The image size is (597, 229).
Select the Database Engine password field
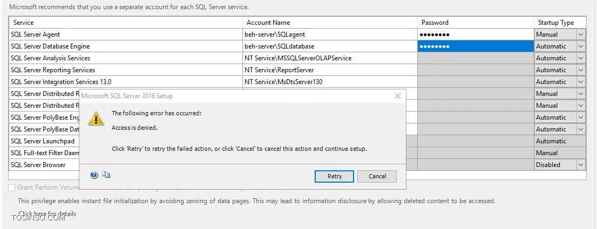pyautogui.click(x=476, y=46)
